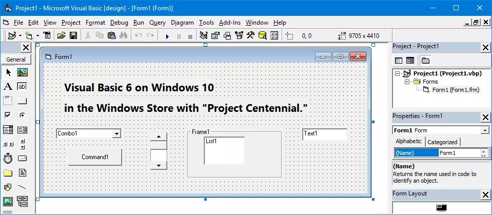
Task: Show the Toolbox via hammer-wrench icon
Action: tap(250, 35)
